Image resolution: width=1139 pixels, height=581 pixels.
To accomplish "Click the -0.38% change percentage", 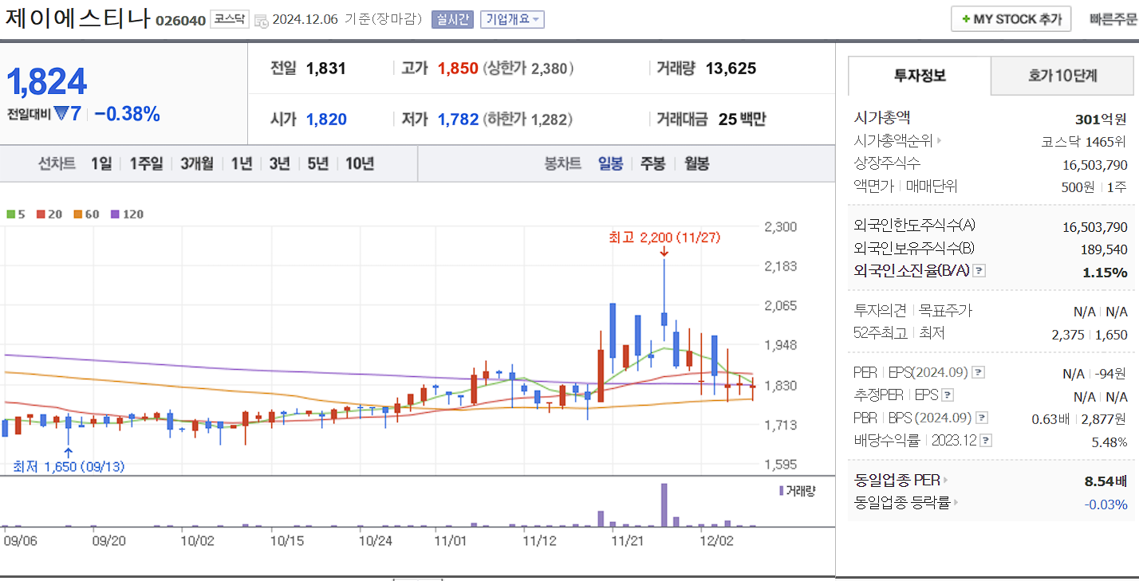I will tap(127, 114).
